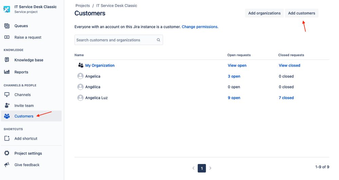Click Projects breadcrumb link
The image size is (339, 180).
coord(82,6)
